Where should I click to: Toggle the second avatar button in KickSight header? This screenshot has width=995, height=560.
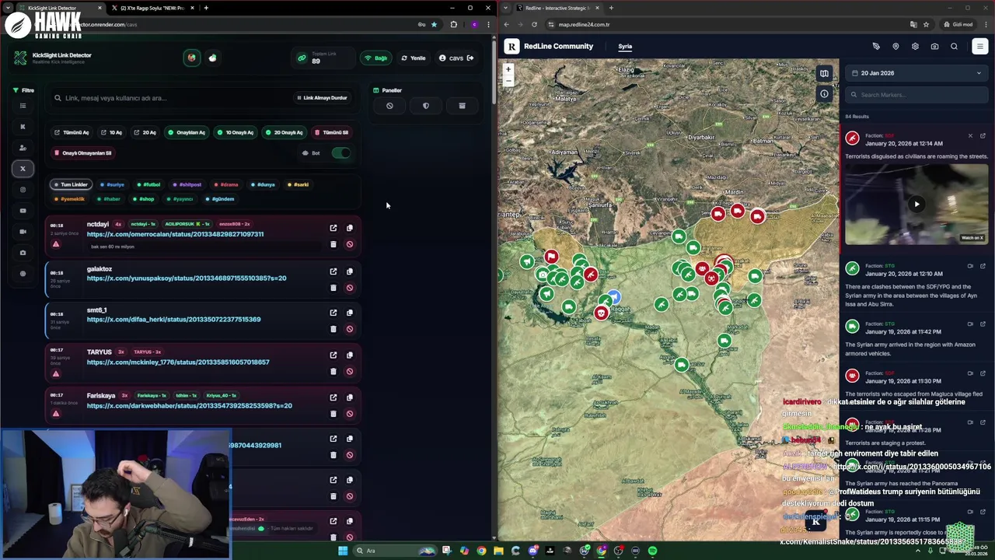tap(212, 58)
